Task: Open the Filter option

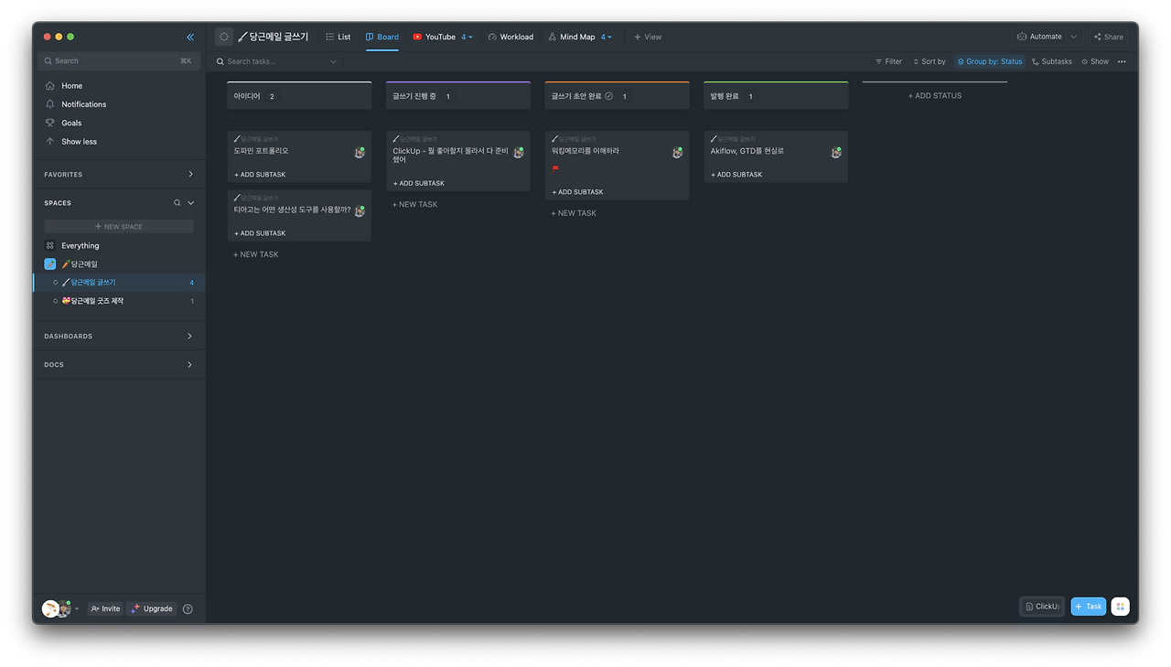Action: coord(888,61)
